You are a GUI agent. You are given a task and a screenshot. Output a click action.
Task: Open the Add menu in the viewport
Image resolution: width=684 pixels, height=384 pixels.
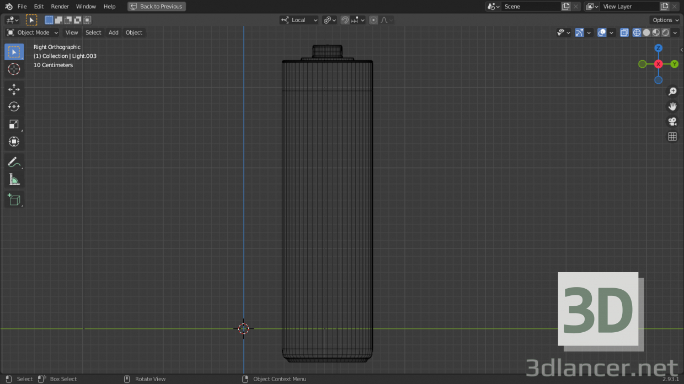113,33
